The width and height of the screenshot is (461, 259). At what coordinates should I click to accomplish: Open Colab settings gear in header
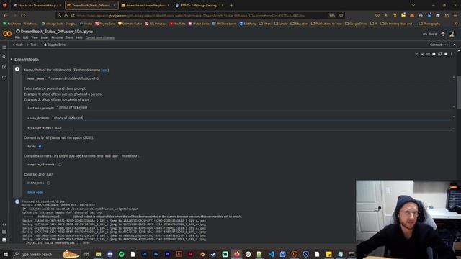[443, 34]
